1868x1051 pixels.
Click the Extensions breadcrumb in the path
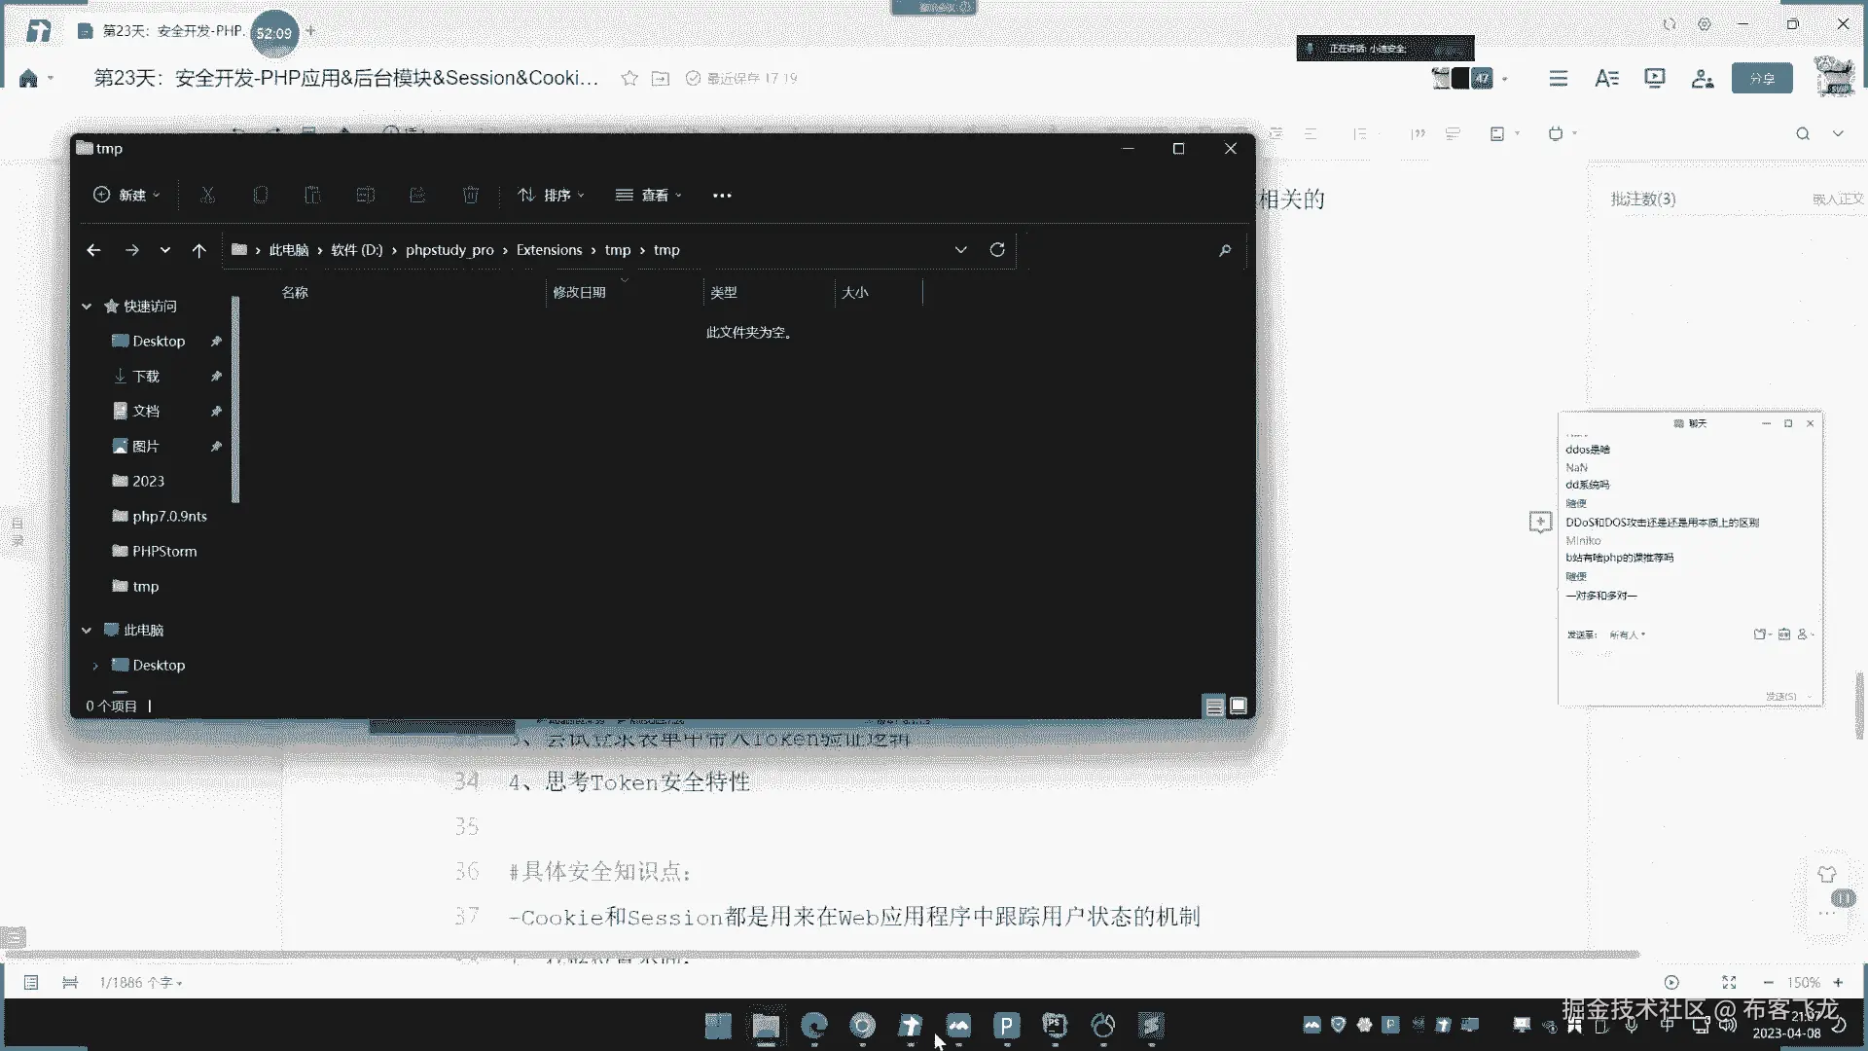pos(549,250)
